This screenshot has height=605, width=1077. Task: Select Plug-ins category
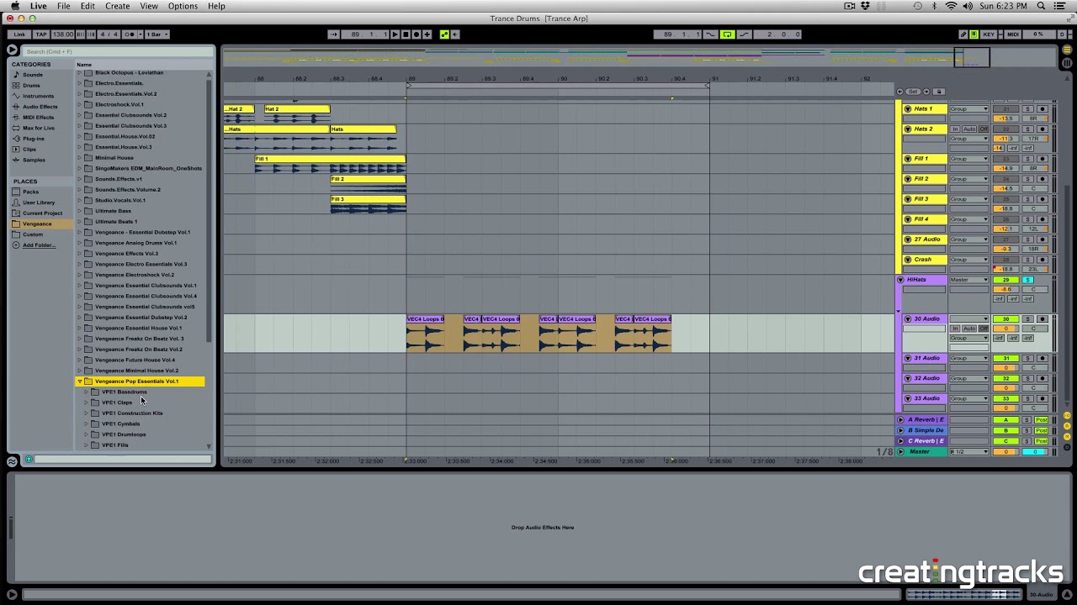pos(33,139)
